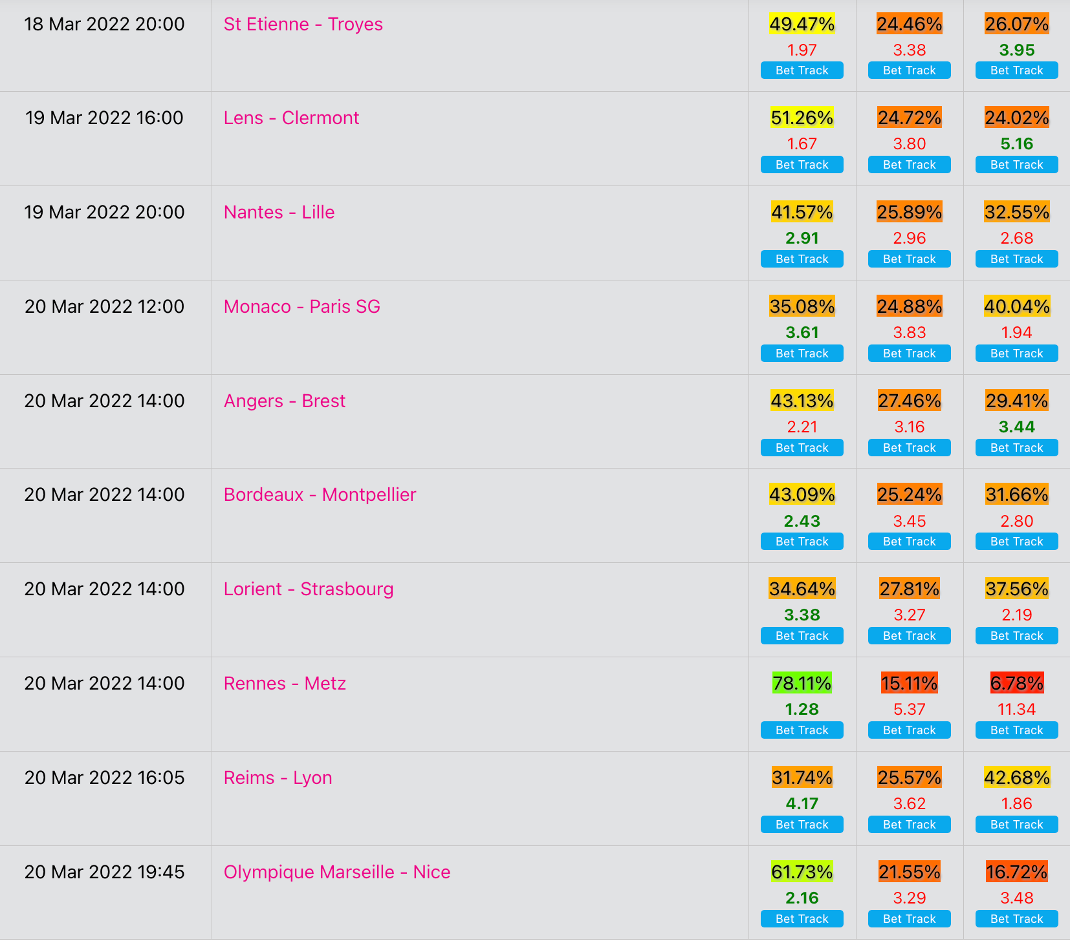The height and width of the screenshot is (941, 1070).
Task: Click Bet Track under St Etienne home odds 1.97
Action: [x=802, y=70]
